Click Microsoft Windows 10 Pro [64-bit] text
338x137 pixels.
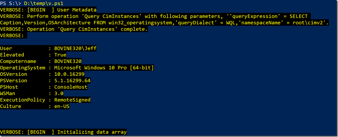point(104,68)
